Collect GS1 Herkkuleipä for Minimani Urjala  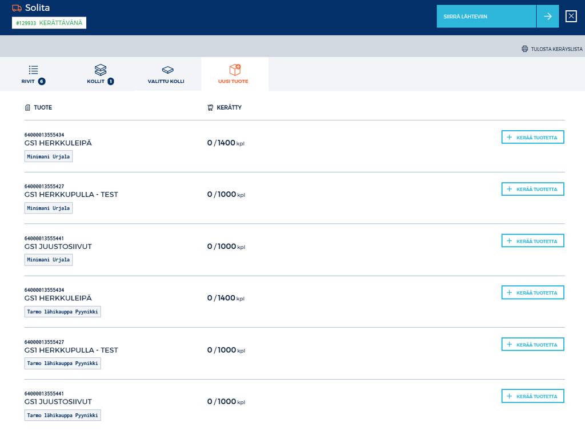coord(532,137)
